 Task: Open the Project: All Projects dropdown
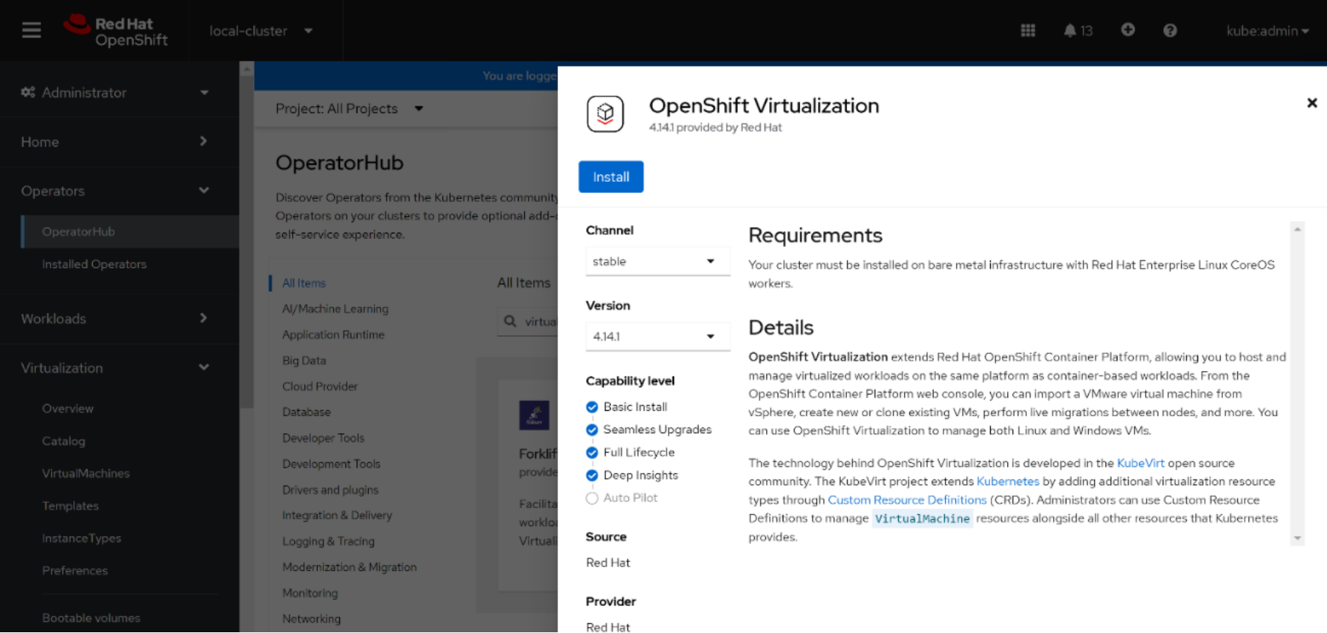tap(349, 108)
